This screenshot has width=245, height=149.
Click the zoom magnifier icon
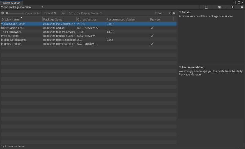point(3,13)
